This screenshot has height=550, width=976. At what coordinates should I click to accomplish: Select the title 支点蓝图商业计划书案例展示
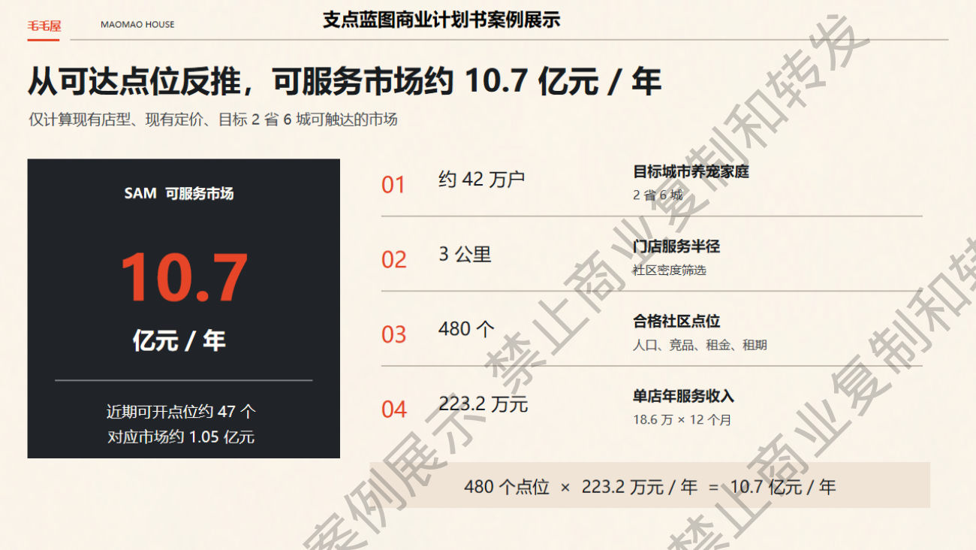(441, 20)
